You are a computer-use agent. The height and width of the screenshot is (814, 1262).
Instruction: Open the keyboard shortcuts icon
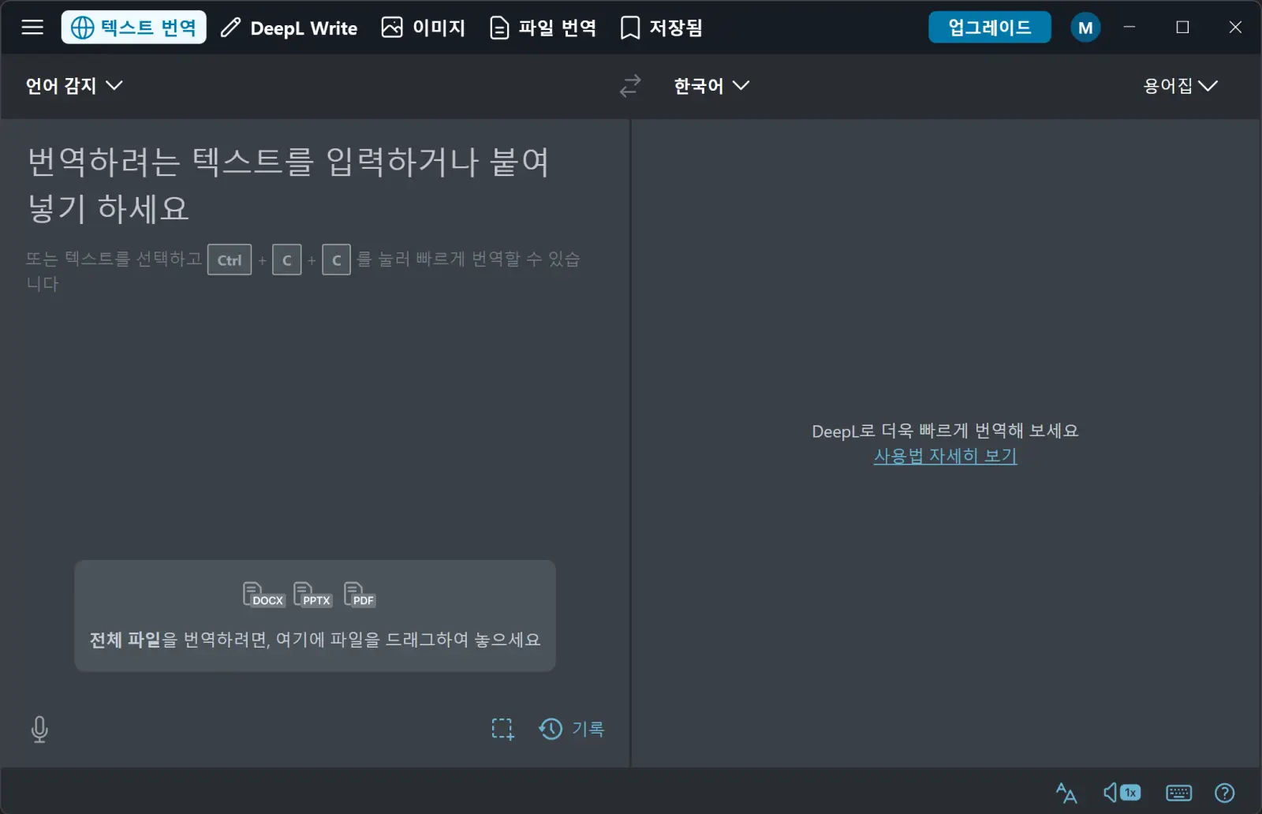[x=1178, y=793]
